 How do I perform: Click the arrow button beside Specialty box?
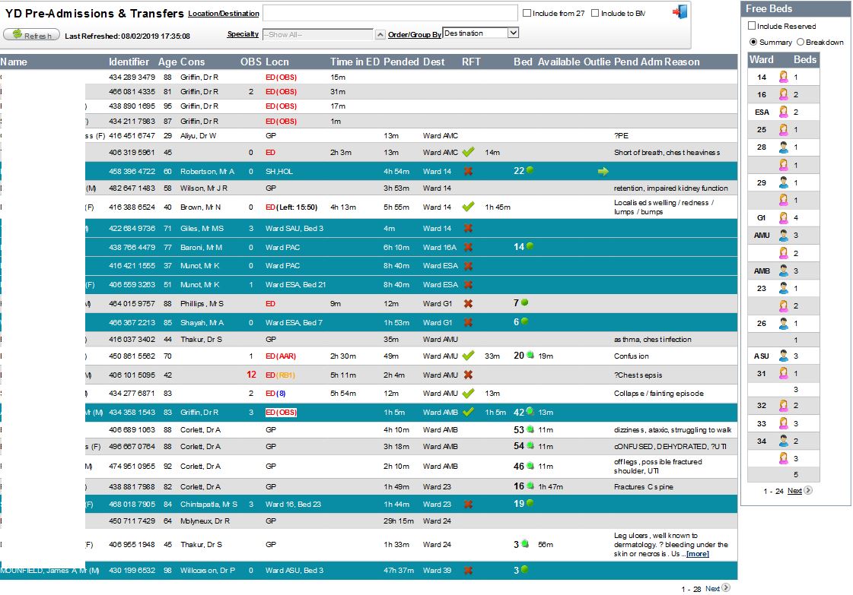[x=380, y=35]
